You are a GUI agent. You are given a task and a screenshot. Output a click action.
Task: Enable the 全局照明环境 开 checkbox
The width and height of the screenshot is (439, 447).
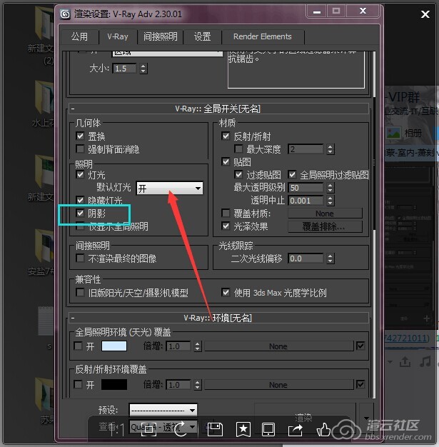coord(78,346)
